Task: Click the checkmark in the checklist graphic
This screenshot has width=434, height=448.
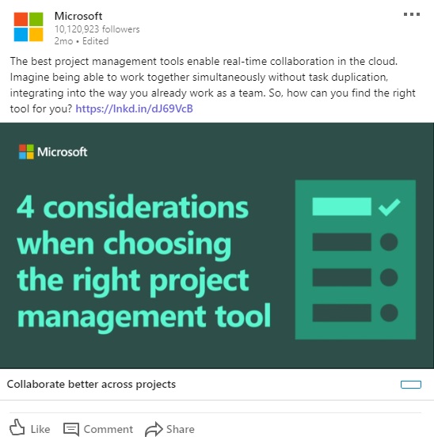Action: [x=389, y=207]
